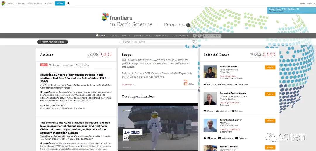Open the search magnifier in top bar
This screenshot has height=151, width=316.
point(68,3)
